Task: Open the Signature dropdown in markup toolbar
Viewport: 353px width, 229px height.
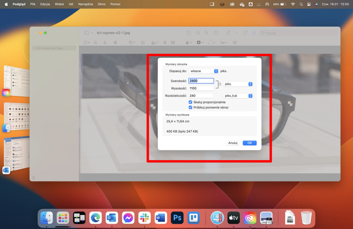Action: click(x=155, y=43)
